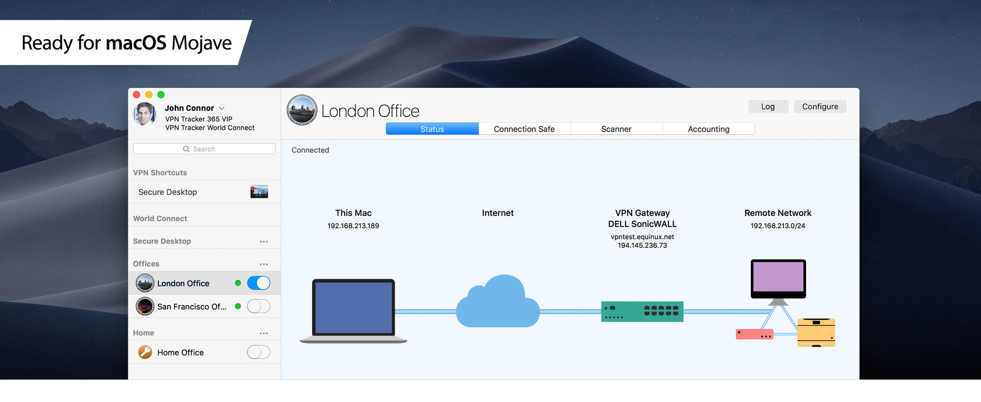This screenshot has height=402, width=981.
Task: Click the London Office header globe icon
Action: [x=302, y=110]
